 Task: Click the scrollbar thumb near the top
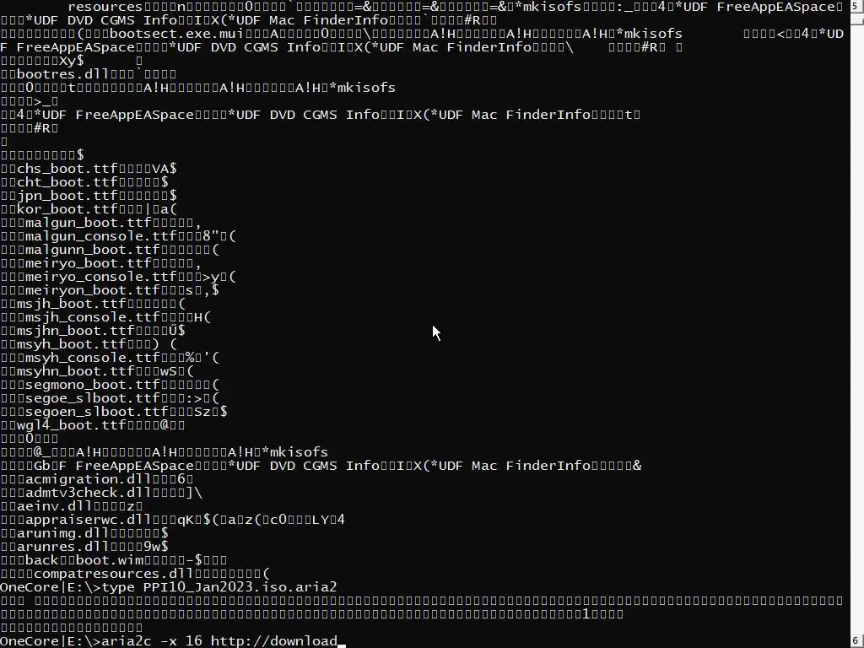(x=857, y=20)
